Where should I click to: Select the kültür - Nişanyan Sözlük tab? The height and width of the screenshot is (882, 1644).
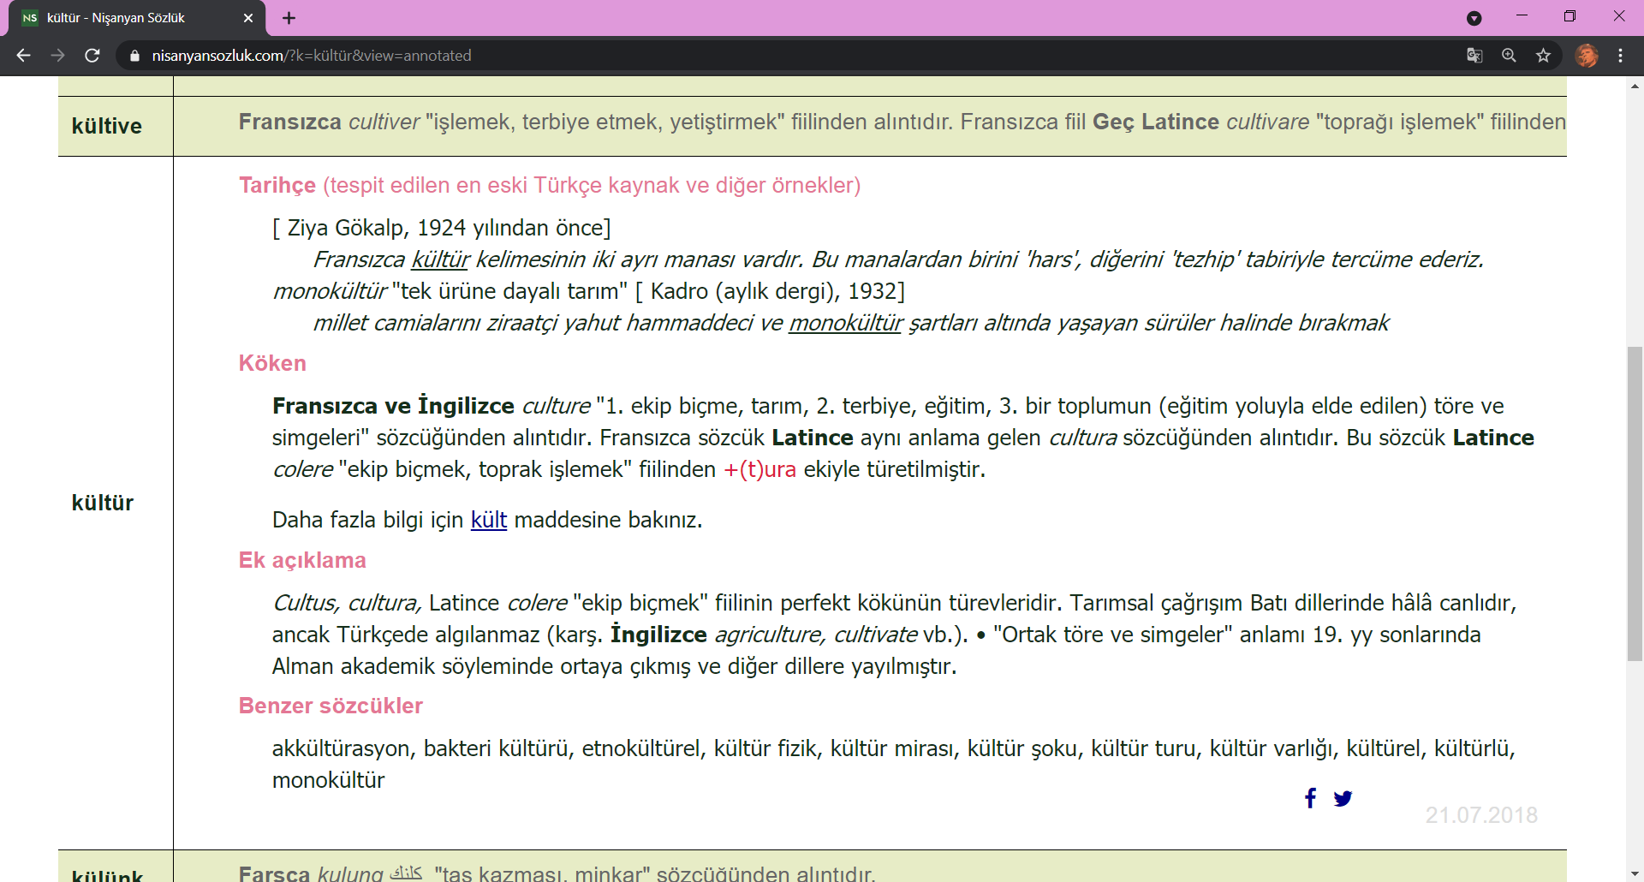[137, 18]
